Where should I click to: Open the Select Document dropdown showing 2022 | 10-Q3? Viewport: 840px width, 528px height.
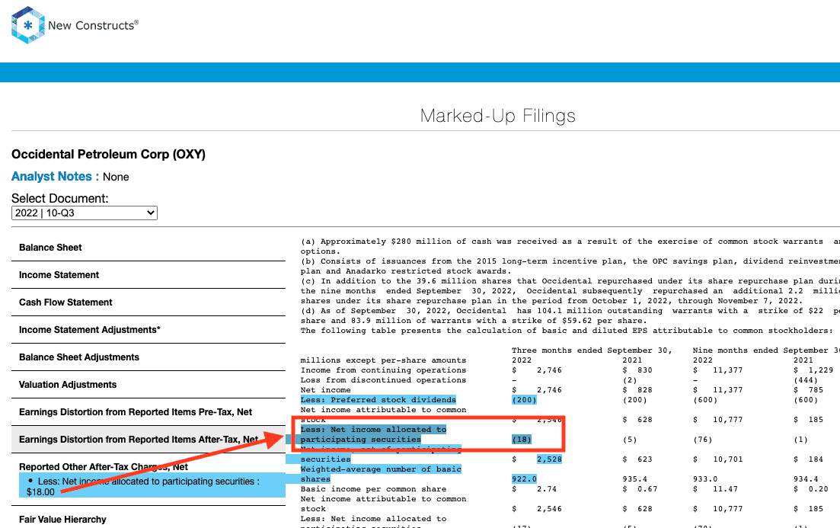[84, 213]
